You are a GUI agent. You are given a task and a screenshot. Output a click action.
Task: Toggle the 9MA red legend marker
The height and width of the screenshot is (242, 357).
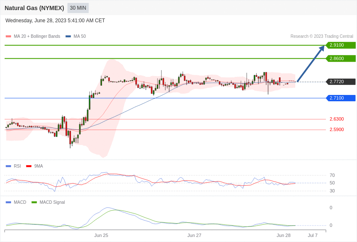pyautogui.click(x=29, y=166)
